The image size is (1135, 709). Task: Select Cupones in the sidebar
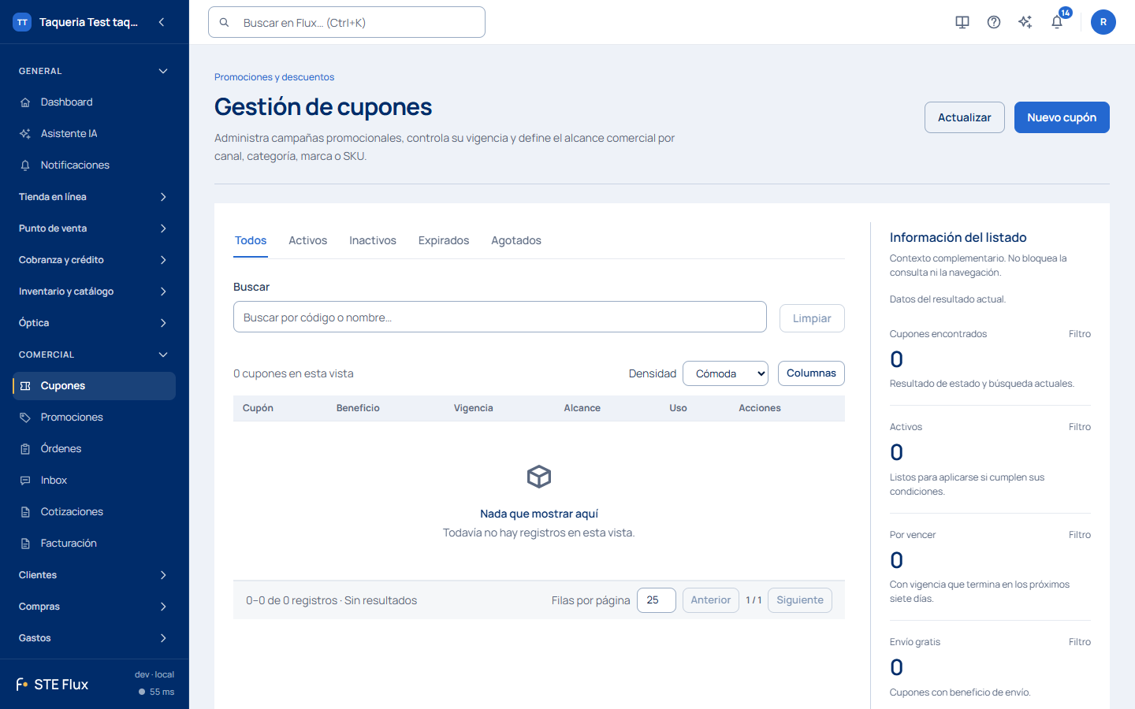(x=94, y=386)
